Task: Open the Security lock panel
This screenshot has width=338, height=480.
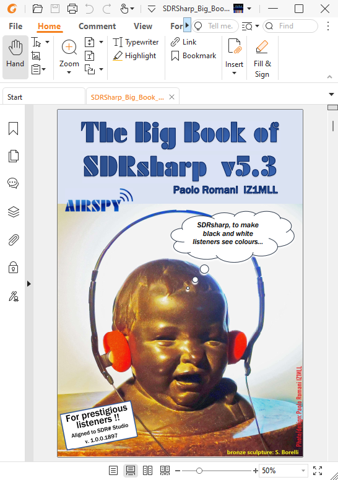Action: [13, 268]
